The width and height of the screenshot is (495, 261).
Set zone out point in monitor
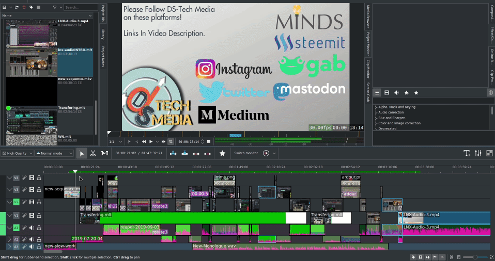(x=137, y=142)
